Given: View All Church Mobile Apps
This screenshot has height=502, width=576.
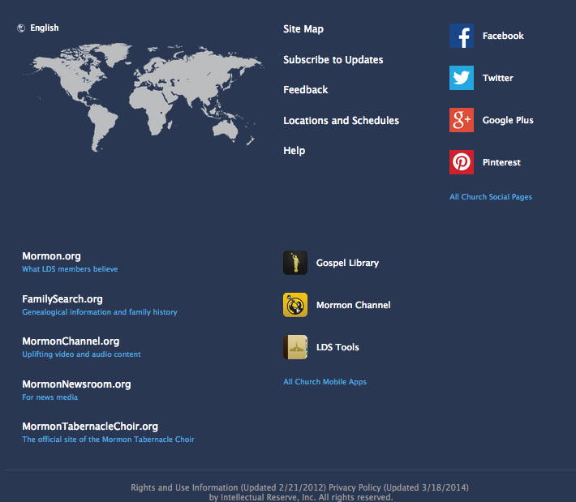Looking at the screenshot, I should [325, 382].
